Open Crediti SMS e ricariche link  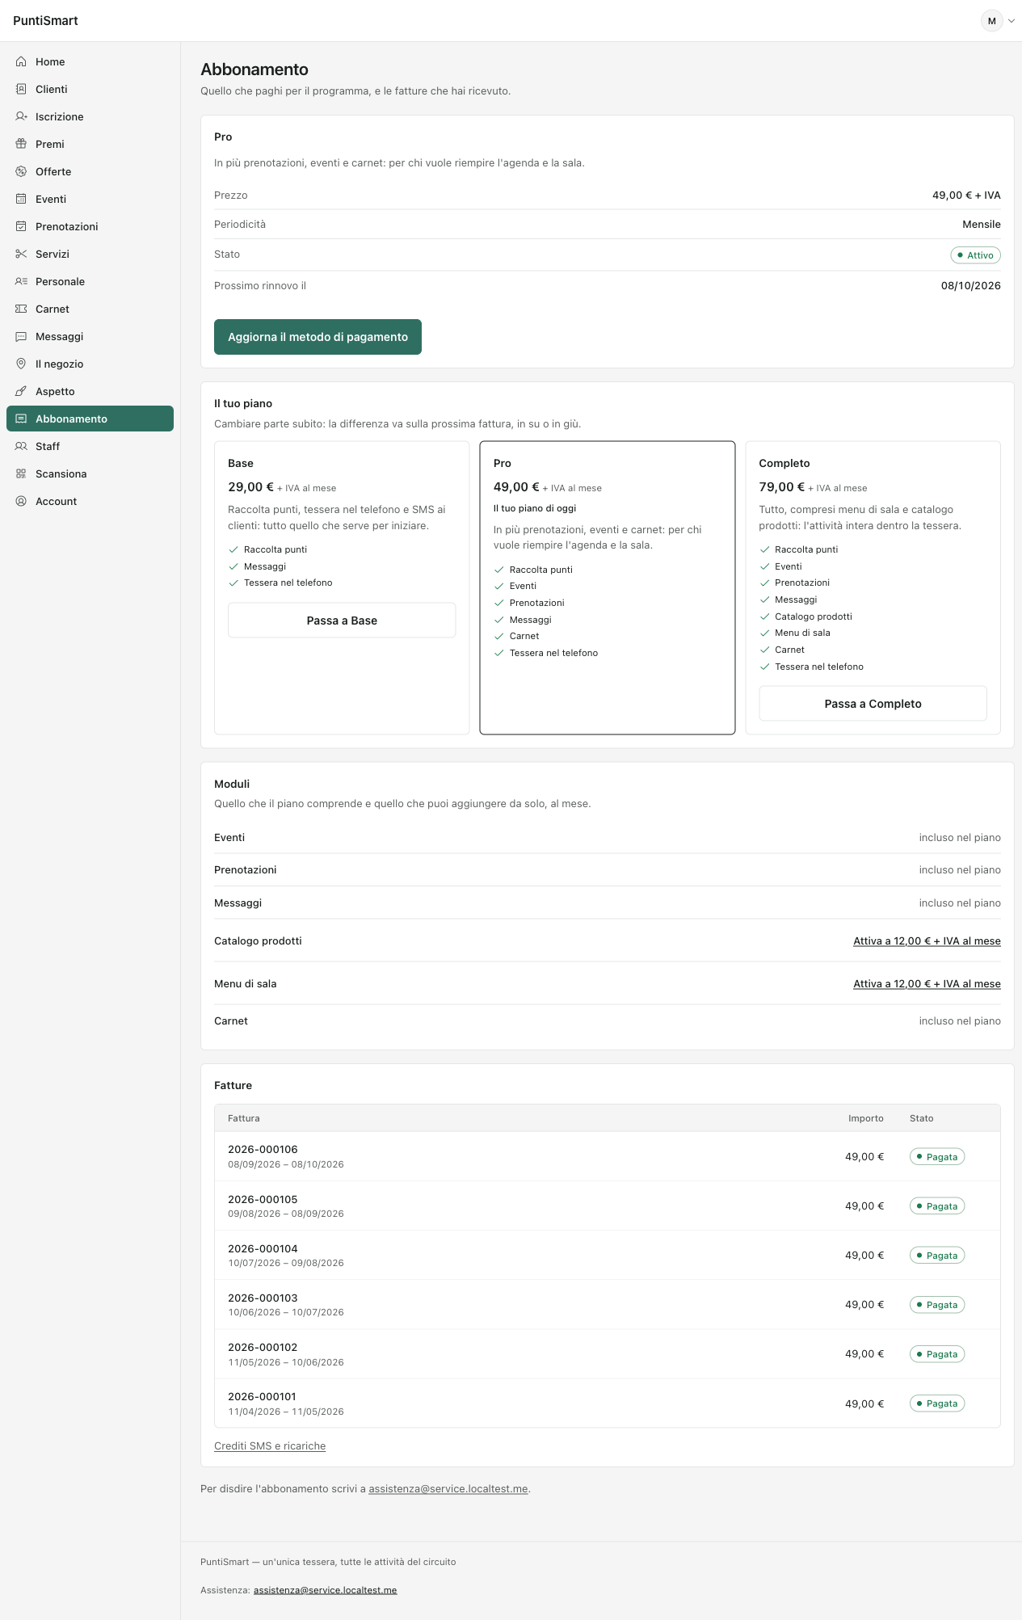coord(270,1446)
